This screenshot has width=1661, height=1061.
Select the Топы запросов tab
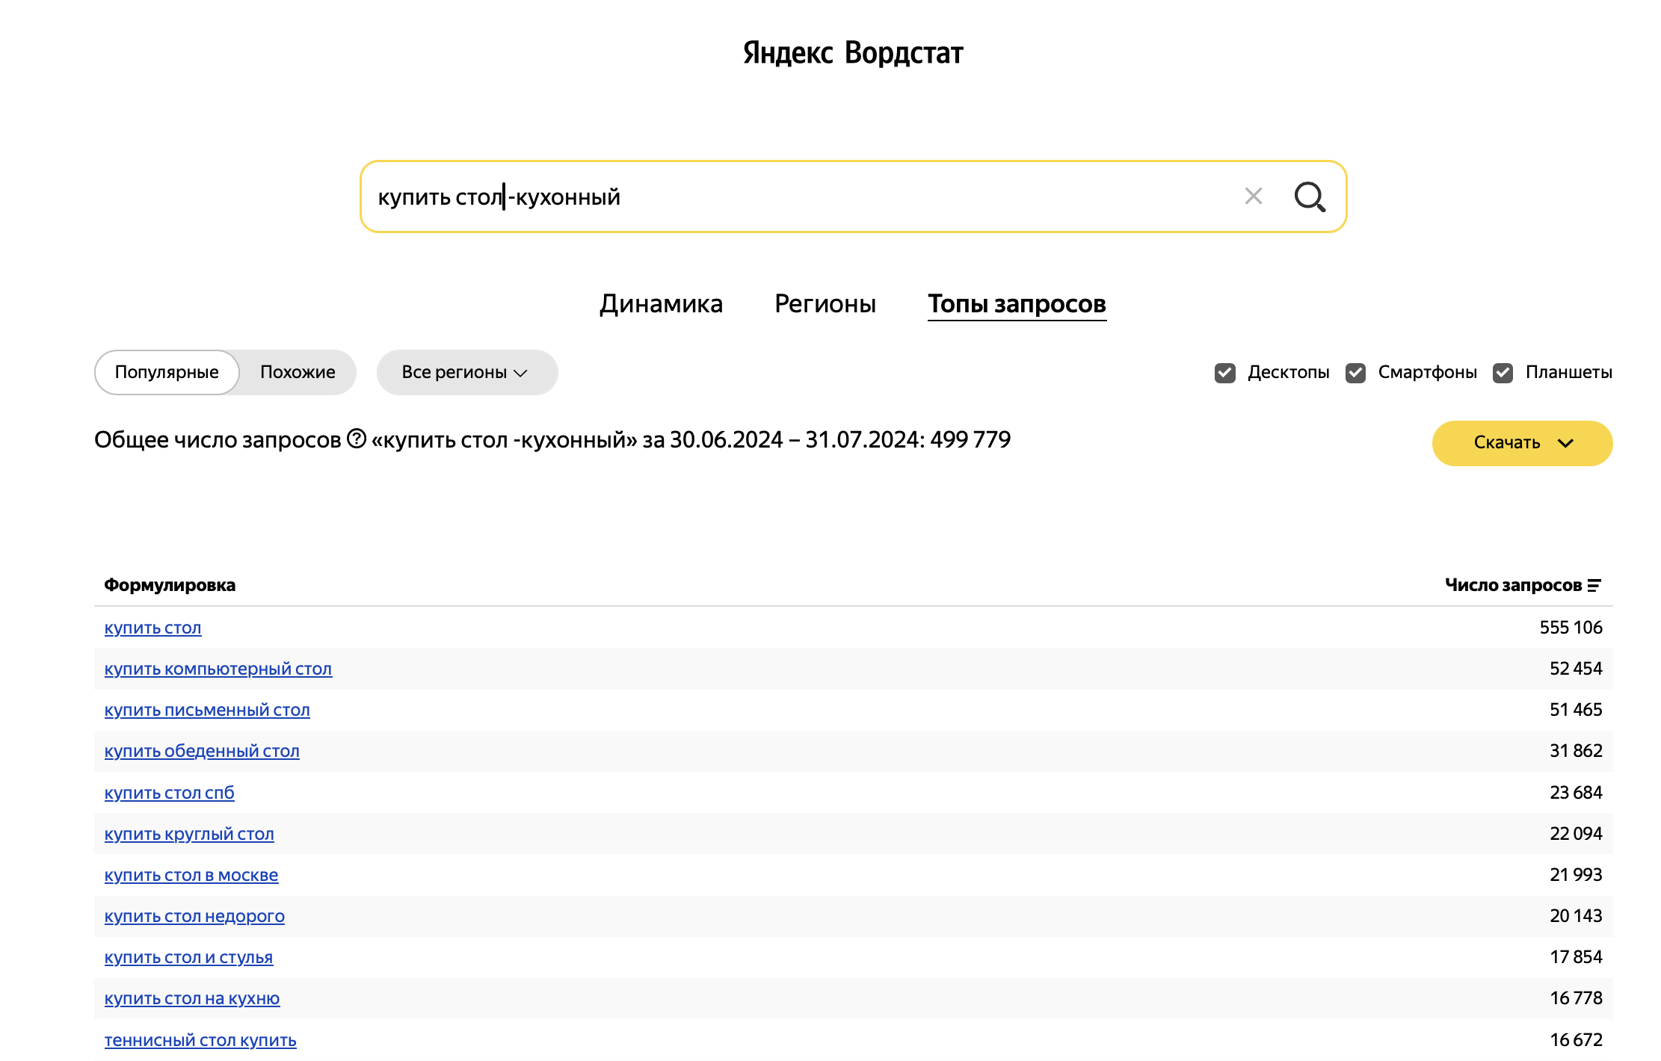(x=1016, y=303)
